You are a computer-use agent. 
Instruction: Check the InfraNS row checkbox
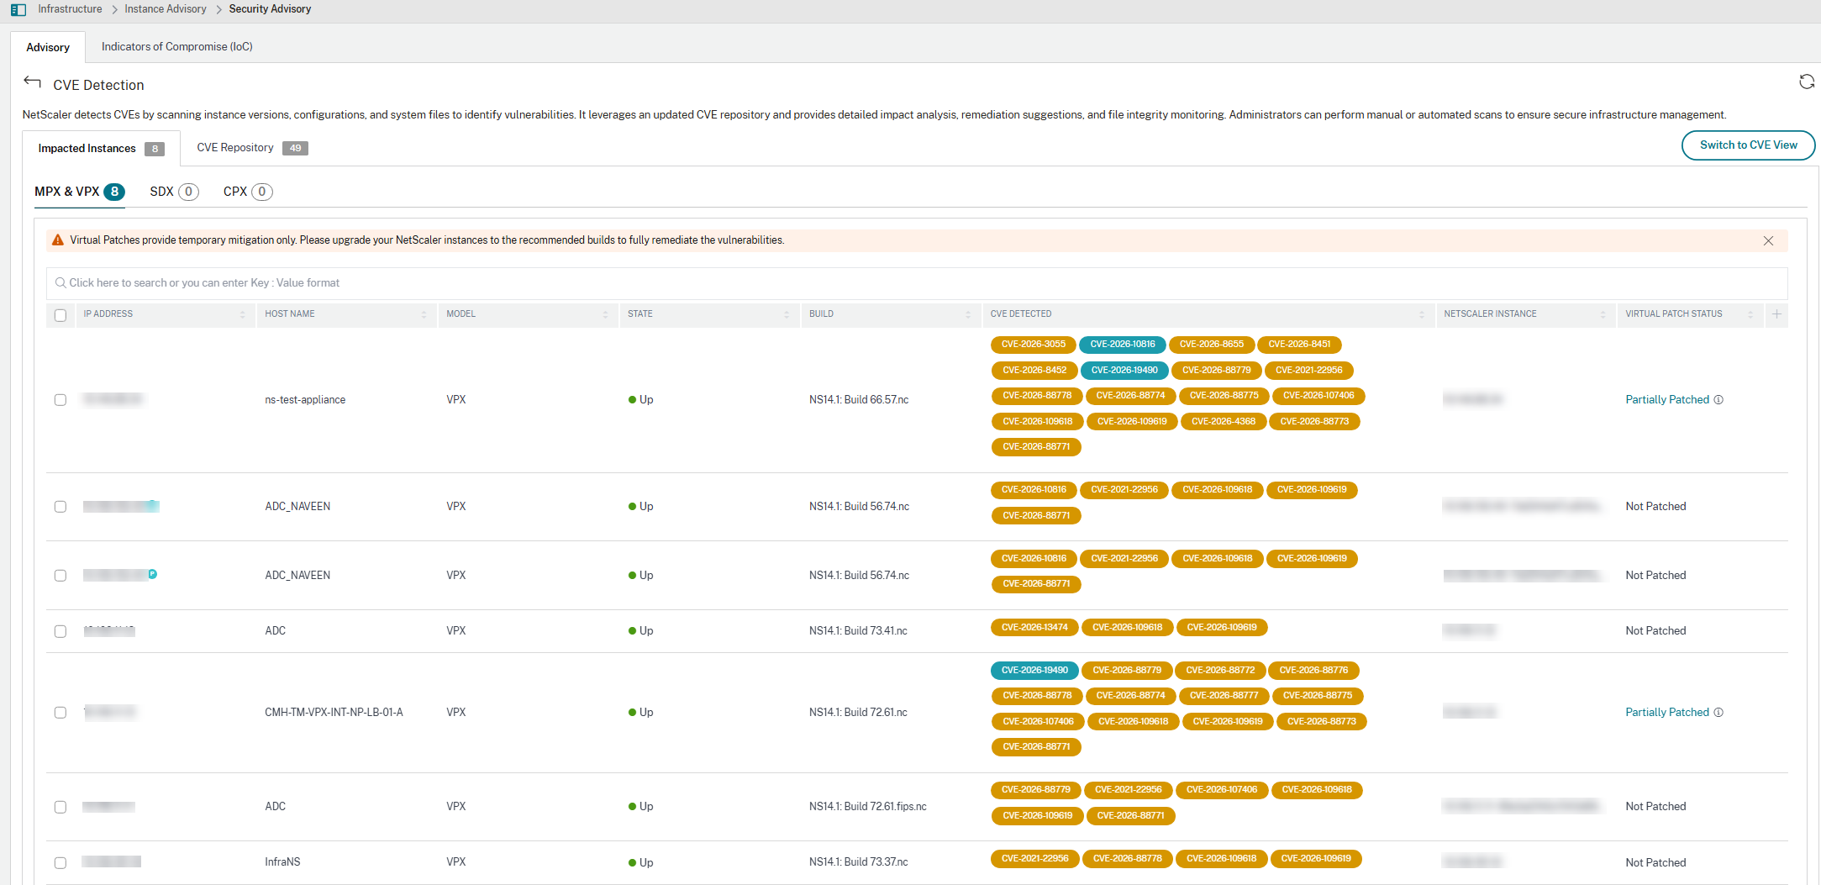point(61,862)
